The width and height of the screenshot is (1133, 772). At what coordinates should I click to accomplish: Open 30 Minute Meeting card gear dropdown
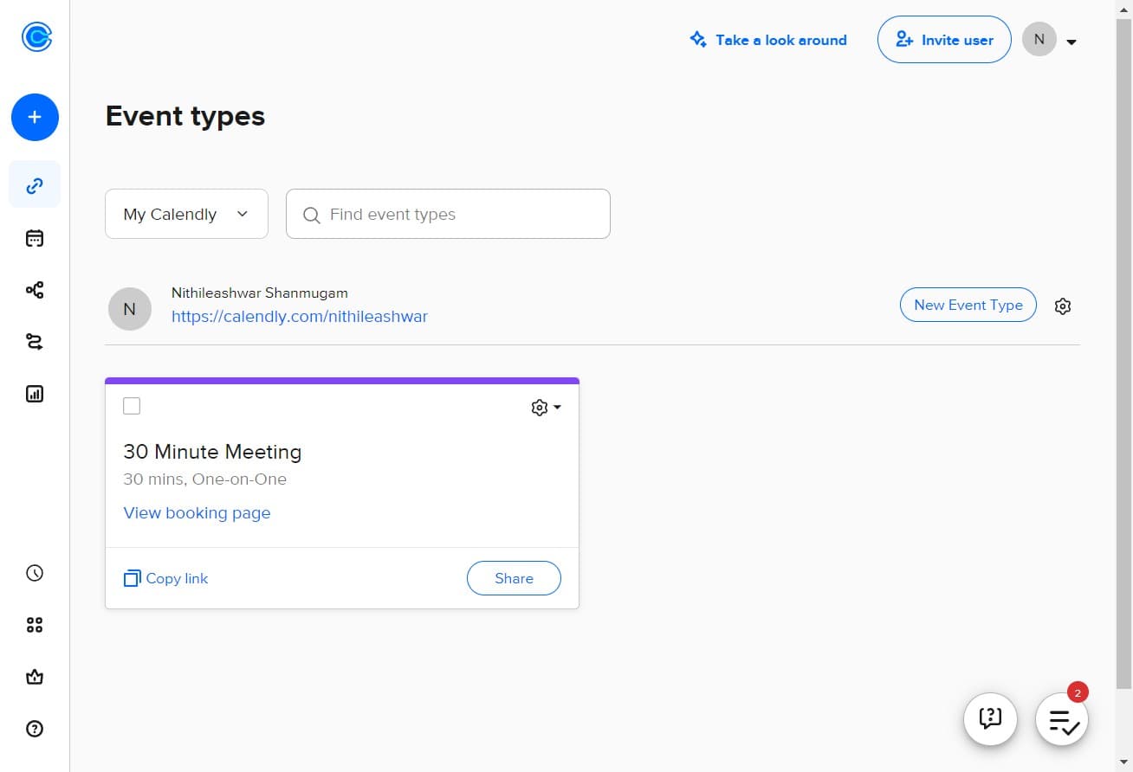[546, 407]
